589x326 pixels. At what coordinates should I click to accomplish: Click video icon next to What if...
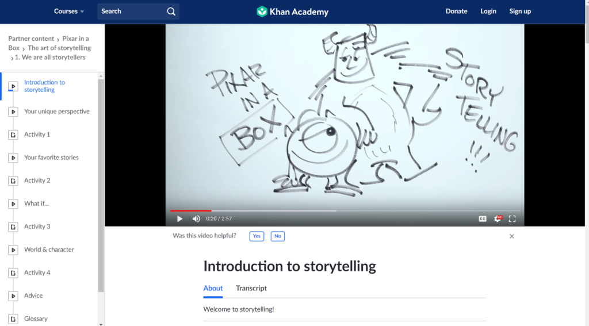click(13, 204)
